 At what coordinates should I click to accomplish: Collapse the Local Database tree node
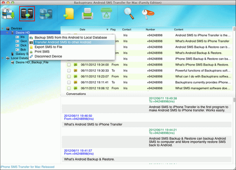[x=3, y=58]
